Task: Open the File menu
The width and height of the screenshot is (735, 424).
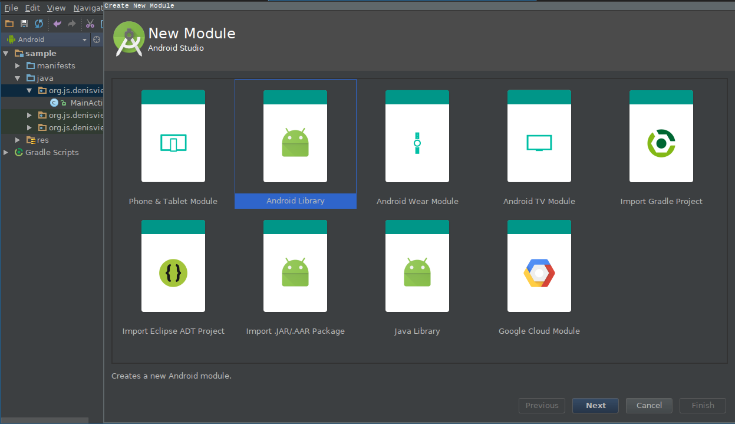Action: [x=11, y=8]
